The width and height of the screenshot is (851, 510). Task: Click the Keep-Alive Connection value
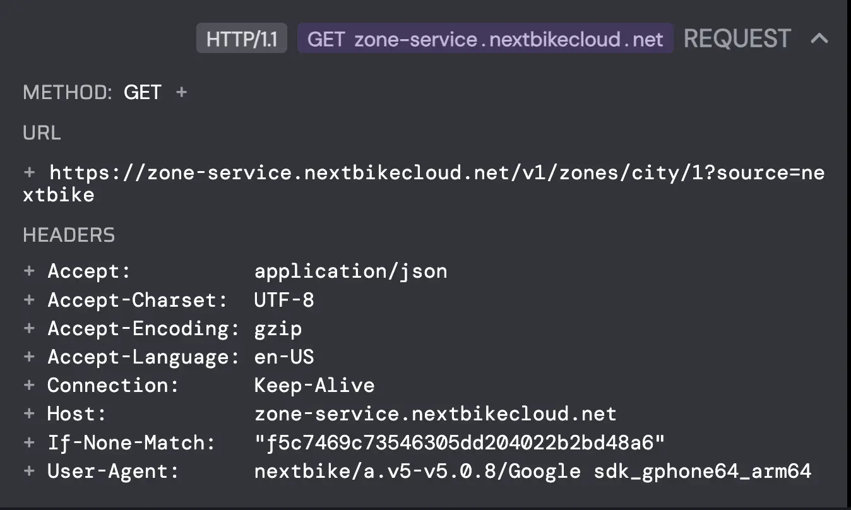(314, 386)
